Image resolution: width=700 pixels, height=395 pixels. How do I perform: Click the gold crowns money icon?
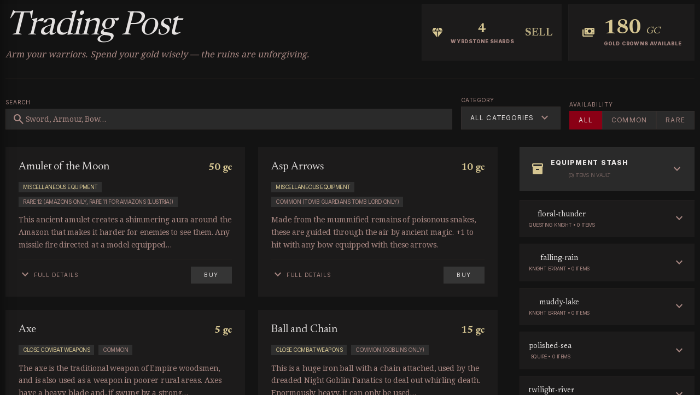pos(588,32)
